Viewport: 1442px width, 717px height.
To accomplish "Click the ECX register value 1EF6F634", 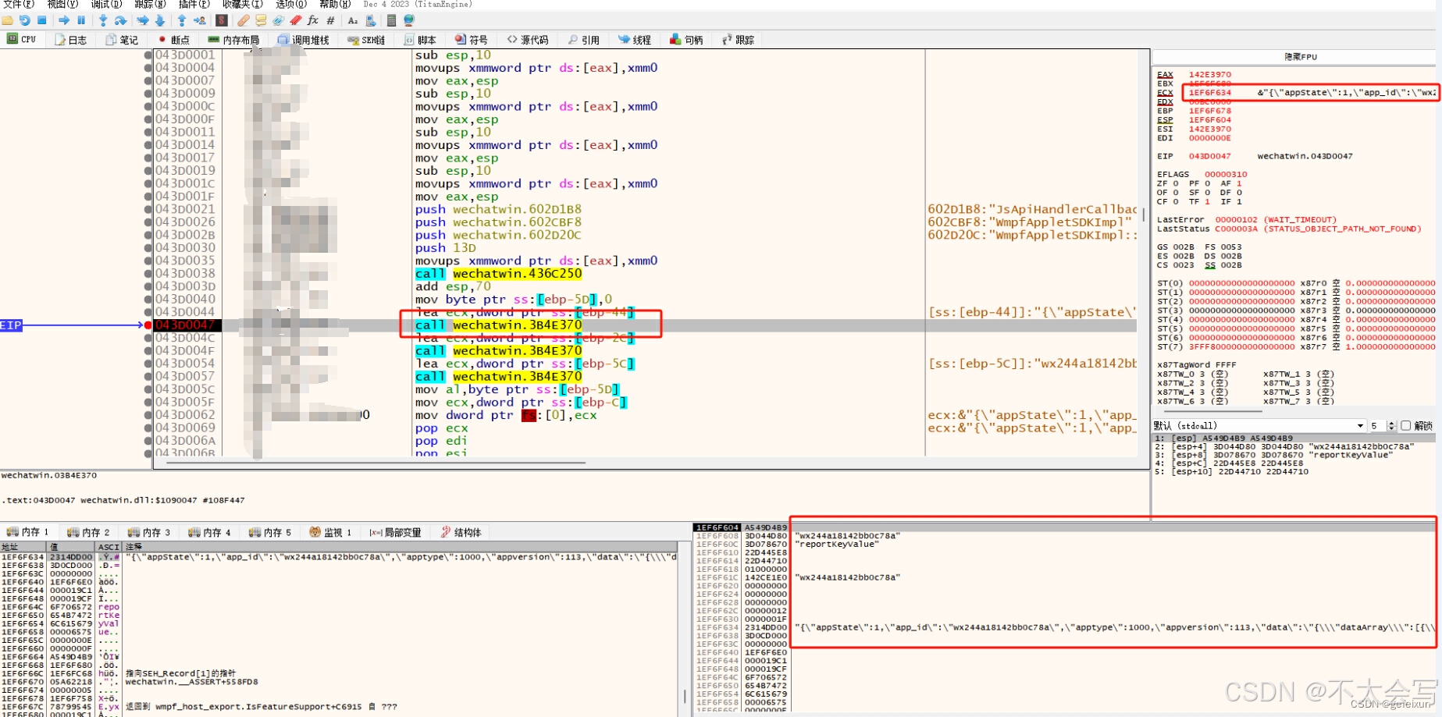I will [x=1210, y=93].
